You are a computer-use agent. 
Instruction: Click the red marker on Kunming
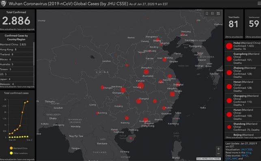[x=97, y=113]
